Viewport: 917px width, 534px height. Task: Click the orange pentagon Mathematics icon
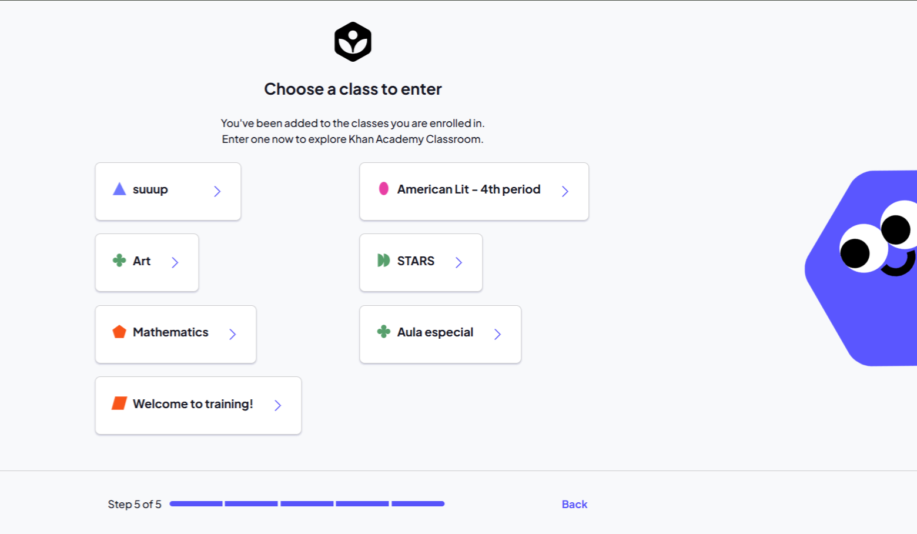[119, 332]
